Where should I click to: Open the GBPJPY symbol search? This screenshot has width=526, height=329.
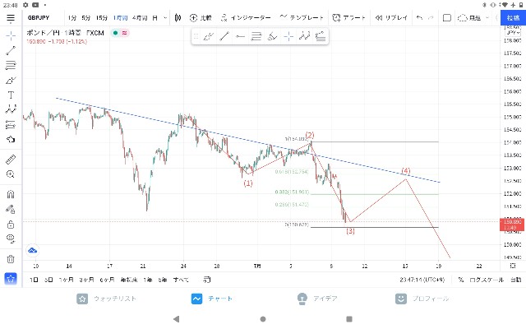(x=39, y=18)
